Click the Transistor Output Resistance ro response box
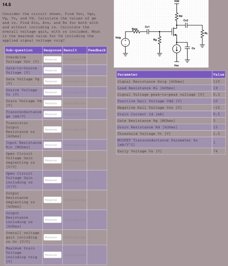Image resolution: width=228 pixels, height=266 pixels. 52,129
